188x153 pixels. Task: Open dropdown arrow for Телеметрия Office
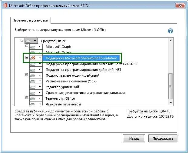(x=40, y=98)
